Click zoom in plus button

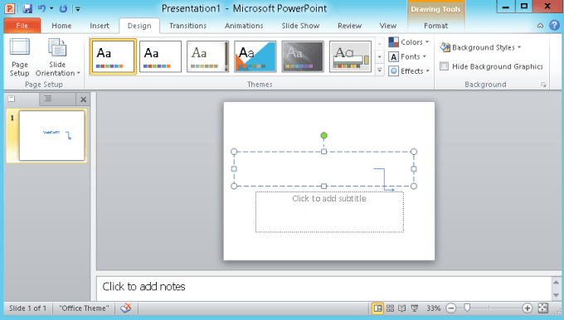click(528, 308)
